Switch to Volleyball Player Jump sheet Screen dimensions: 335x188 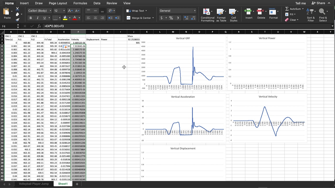(x=34, y=184)
